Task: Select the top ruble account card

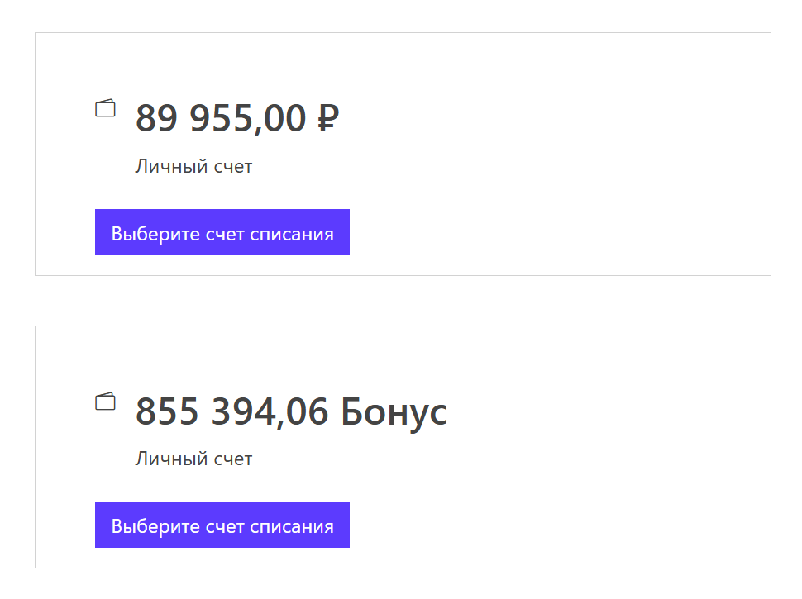Action: 401,152
